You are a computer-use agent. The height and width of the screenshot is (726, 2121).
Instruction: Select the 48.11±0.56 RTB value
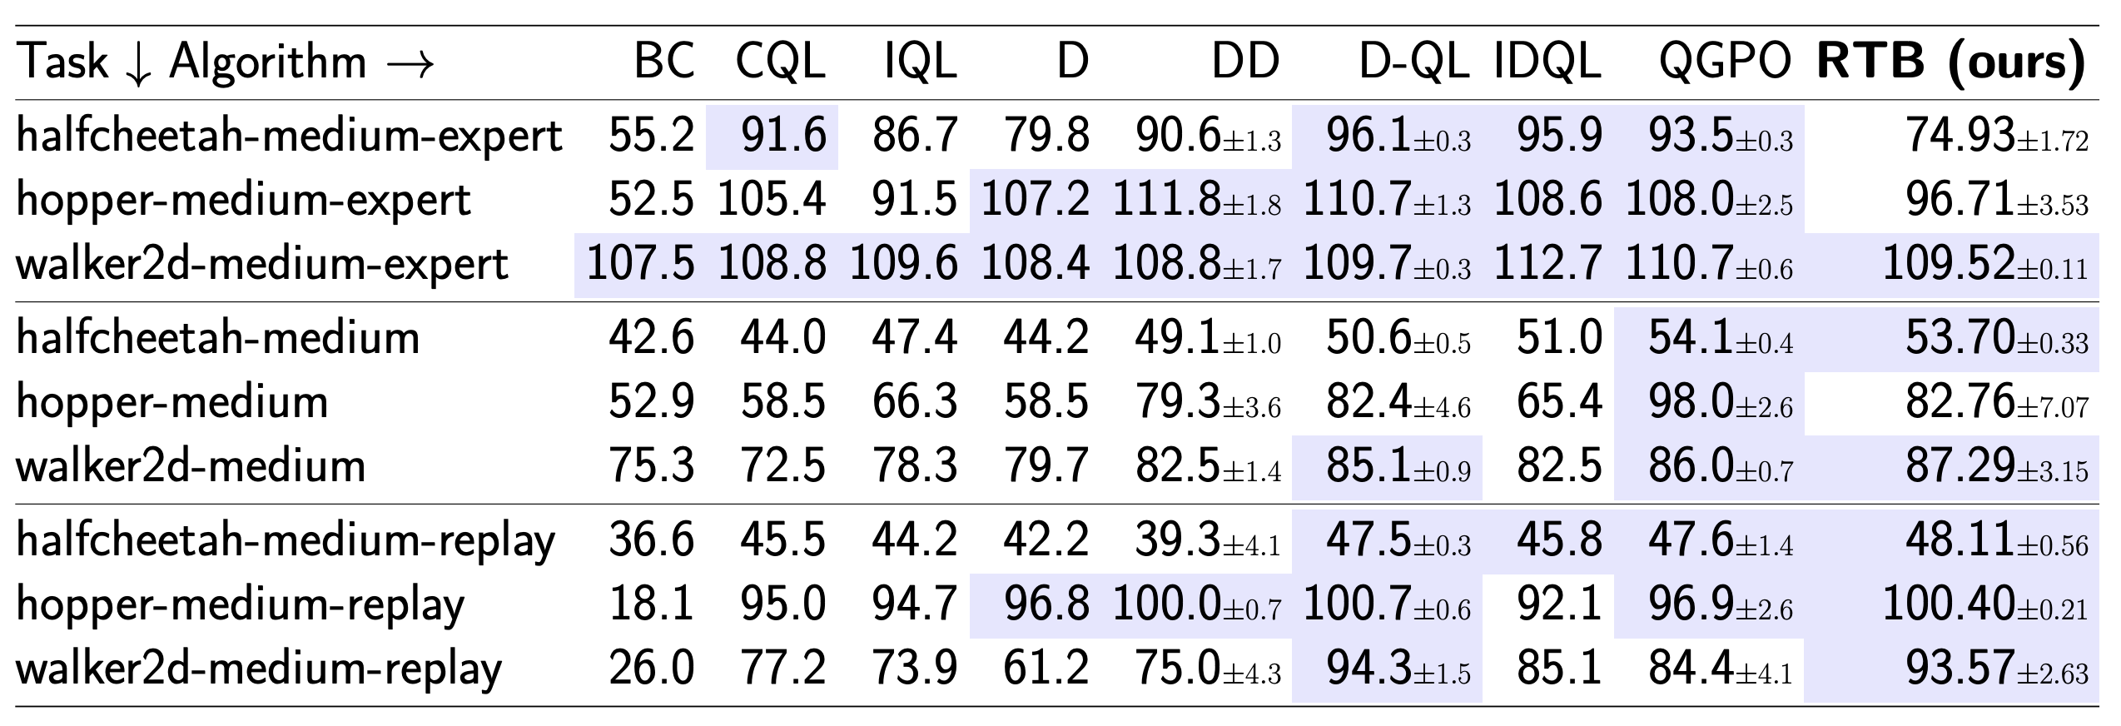(x=1997, y=540)
